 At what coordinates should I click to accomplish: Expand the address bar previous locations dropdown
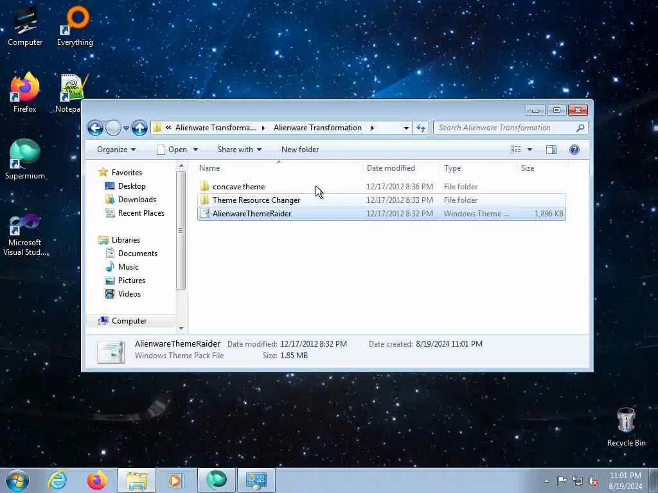pos(406,128)
